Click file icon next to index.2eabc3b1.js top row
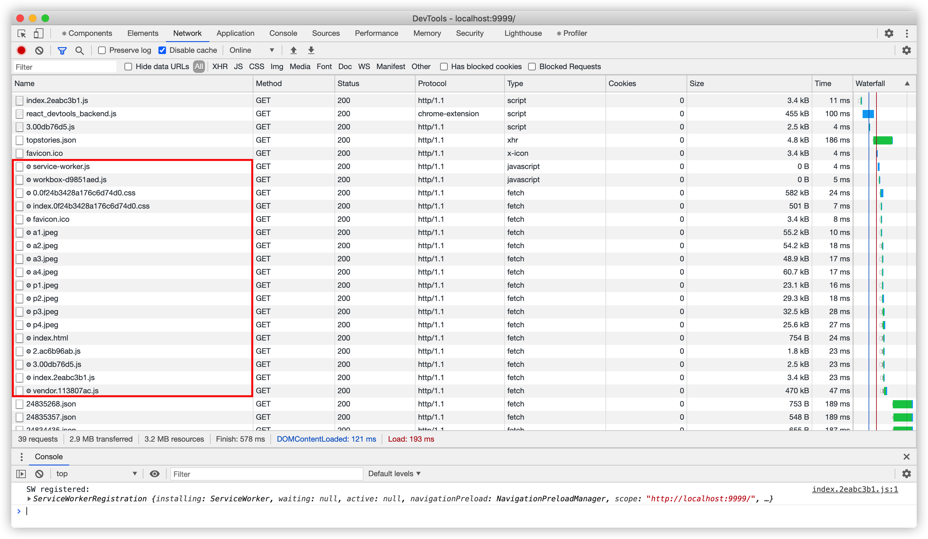Viewport: 928px width, 539px height. (19, 101)
